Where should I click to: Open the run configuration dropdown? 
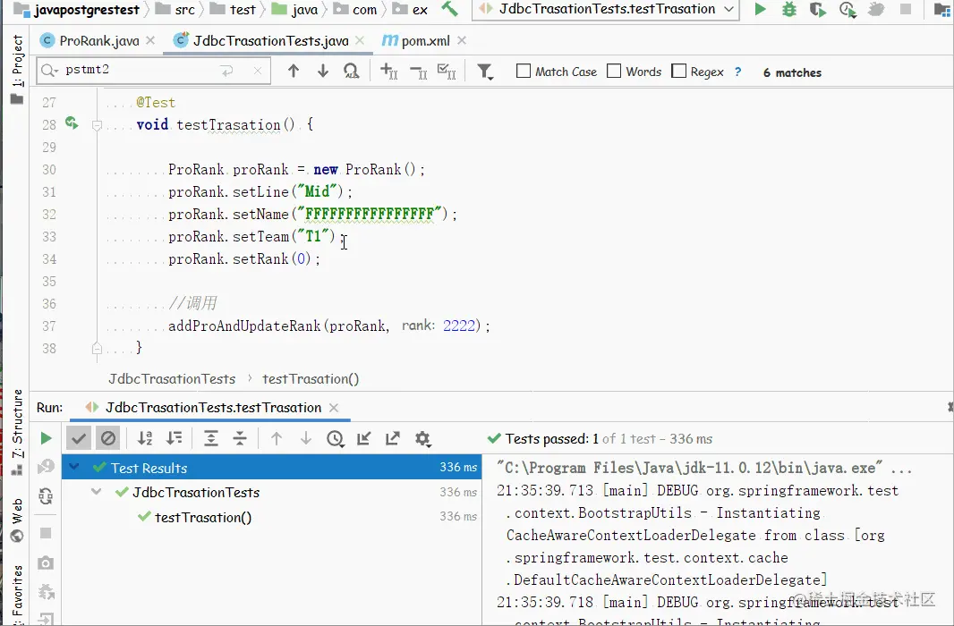(x=606, y=9)
